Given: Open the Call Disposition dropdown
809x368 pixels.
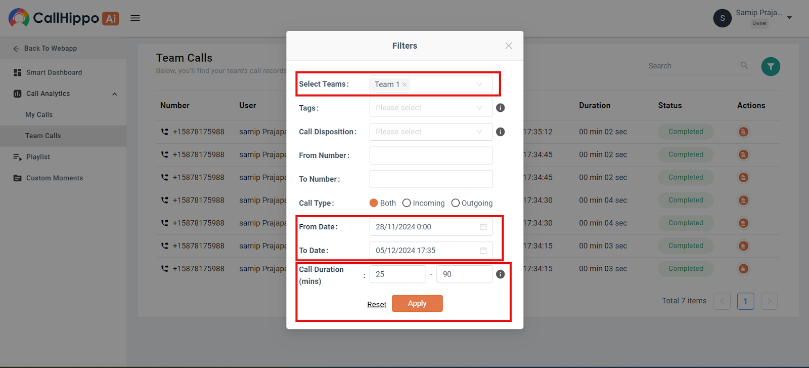Looking at the screenshot, I should [x=431, y=132].
